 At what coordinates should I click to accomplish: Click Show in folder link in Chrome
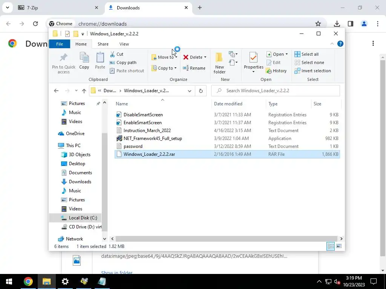tap(117, 272)
